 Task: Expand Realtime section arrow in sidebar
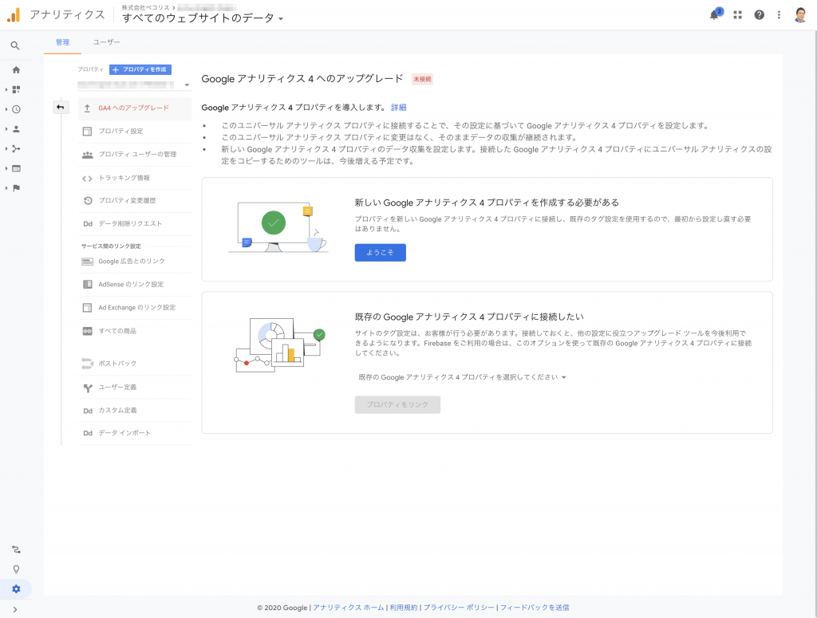point(6,109)
